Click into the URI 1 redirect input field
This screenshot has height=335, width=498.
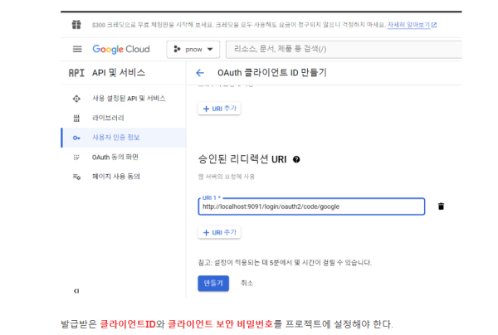(311, 206)
